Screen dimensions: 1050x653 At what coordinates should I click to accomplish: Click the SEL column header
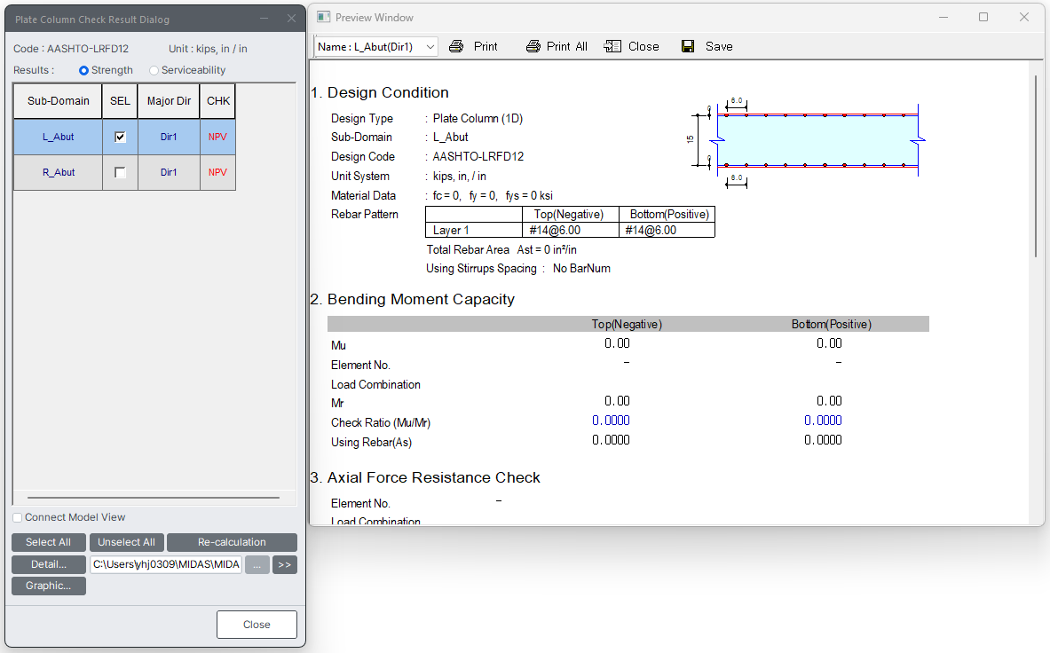coord(120,101)
